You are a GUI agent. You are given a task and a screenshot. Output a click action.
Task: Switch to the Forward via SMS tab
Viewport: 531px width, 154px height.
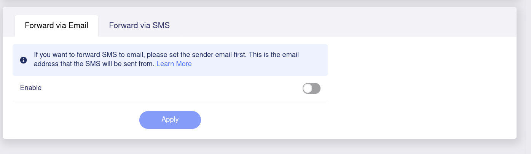139,25
